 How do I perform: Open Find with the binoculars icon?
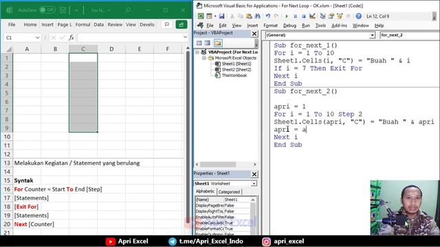(x=257, y=16)
